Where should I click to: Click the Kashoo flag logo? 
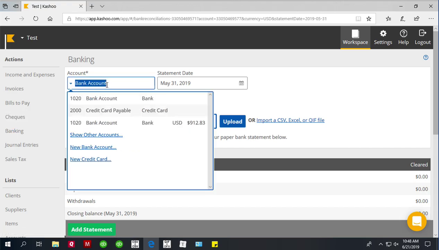[x=11, y=38]
